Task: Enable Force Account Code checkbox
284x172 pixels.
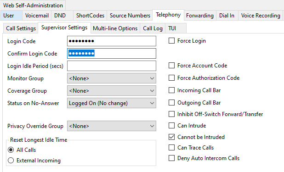Action: click(171, 65)
